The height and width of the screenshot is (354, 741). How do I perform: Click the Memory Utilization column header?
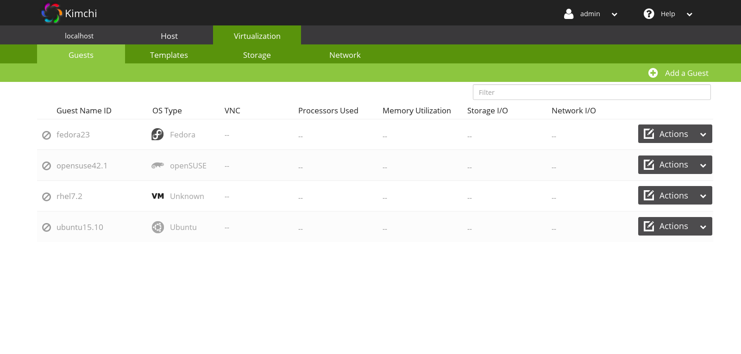coord(417,111)
